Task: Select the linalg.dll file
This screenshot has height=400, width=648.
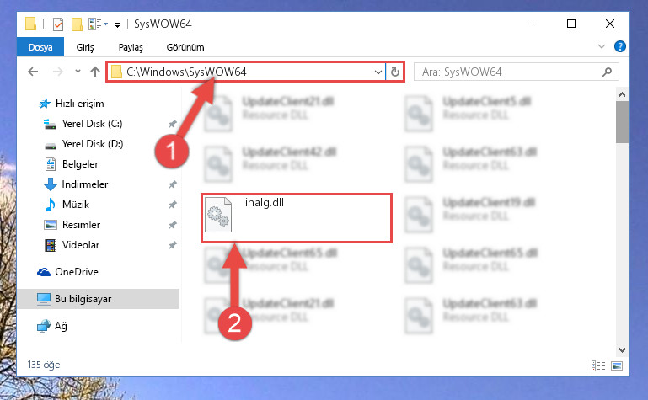Action: click(297, 218)
